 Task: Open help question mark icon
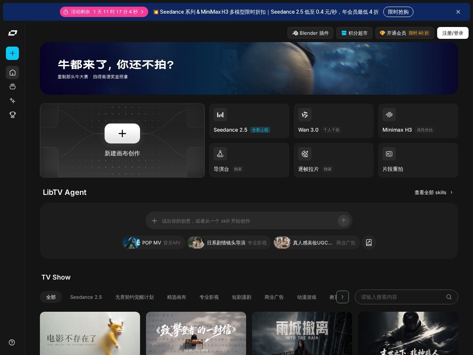(x=12, y=342)
